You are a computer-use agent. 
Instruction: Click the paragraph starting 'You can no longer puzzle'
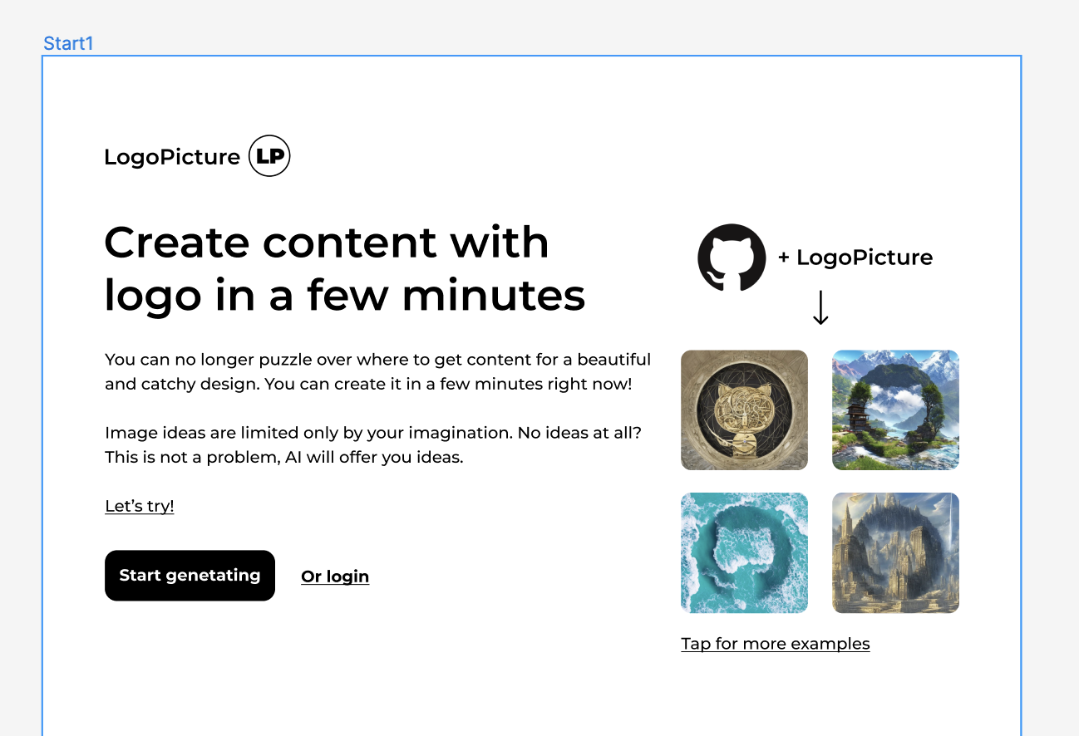pyautogui.click(x=378, y=372)
